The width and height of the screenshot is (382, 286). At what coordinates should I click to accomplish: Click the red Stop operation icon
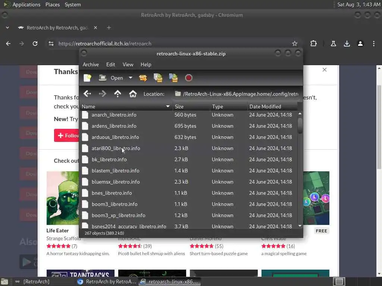click(x=188, y=78)
